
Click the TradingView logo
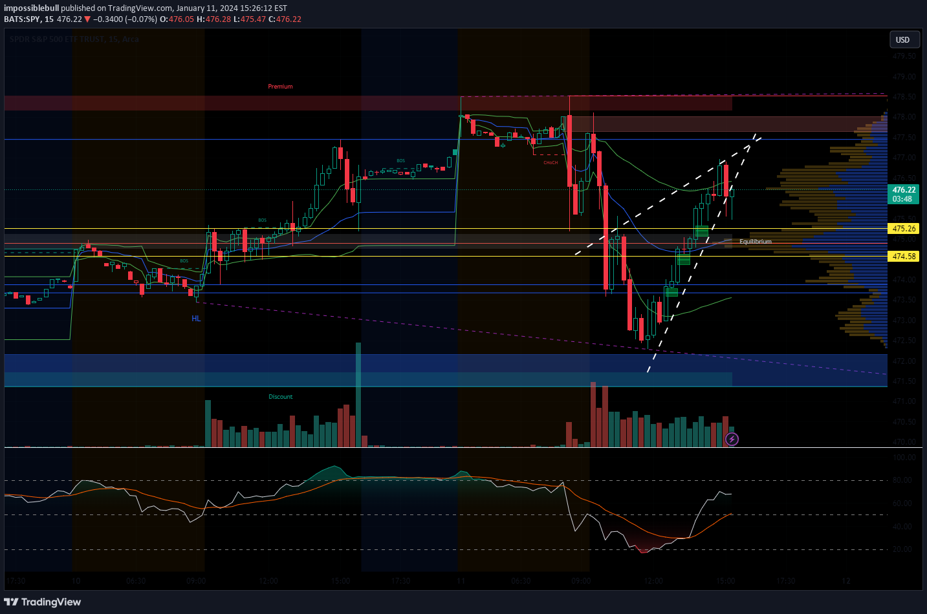(x=43, y=602)
